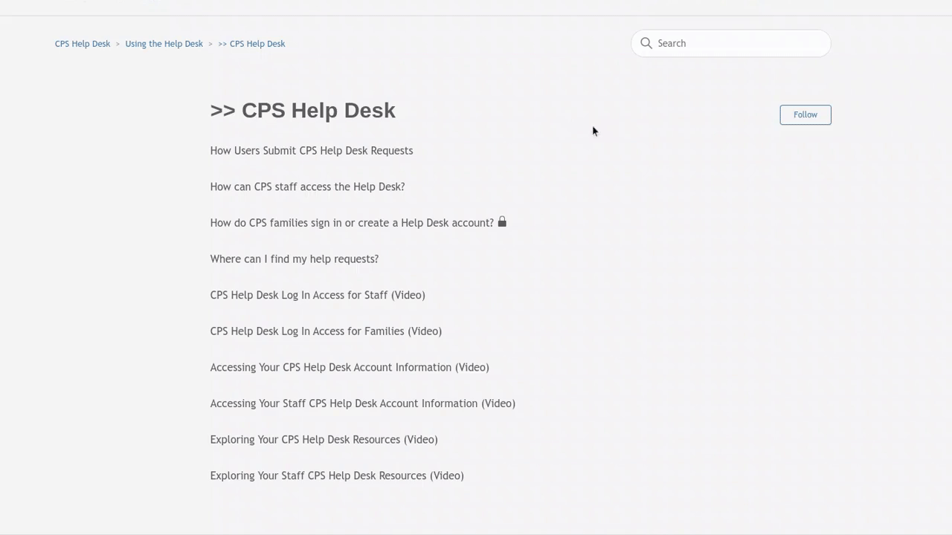The image size is (952, 535).
Task: Select the >> CPS Help Desk breadcrumb link
Action: coord(251,44)
